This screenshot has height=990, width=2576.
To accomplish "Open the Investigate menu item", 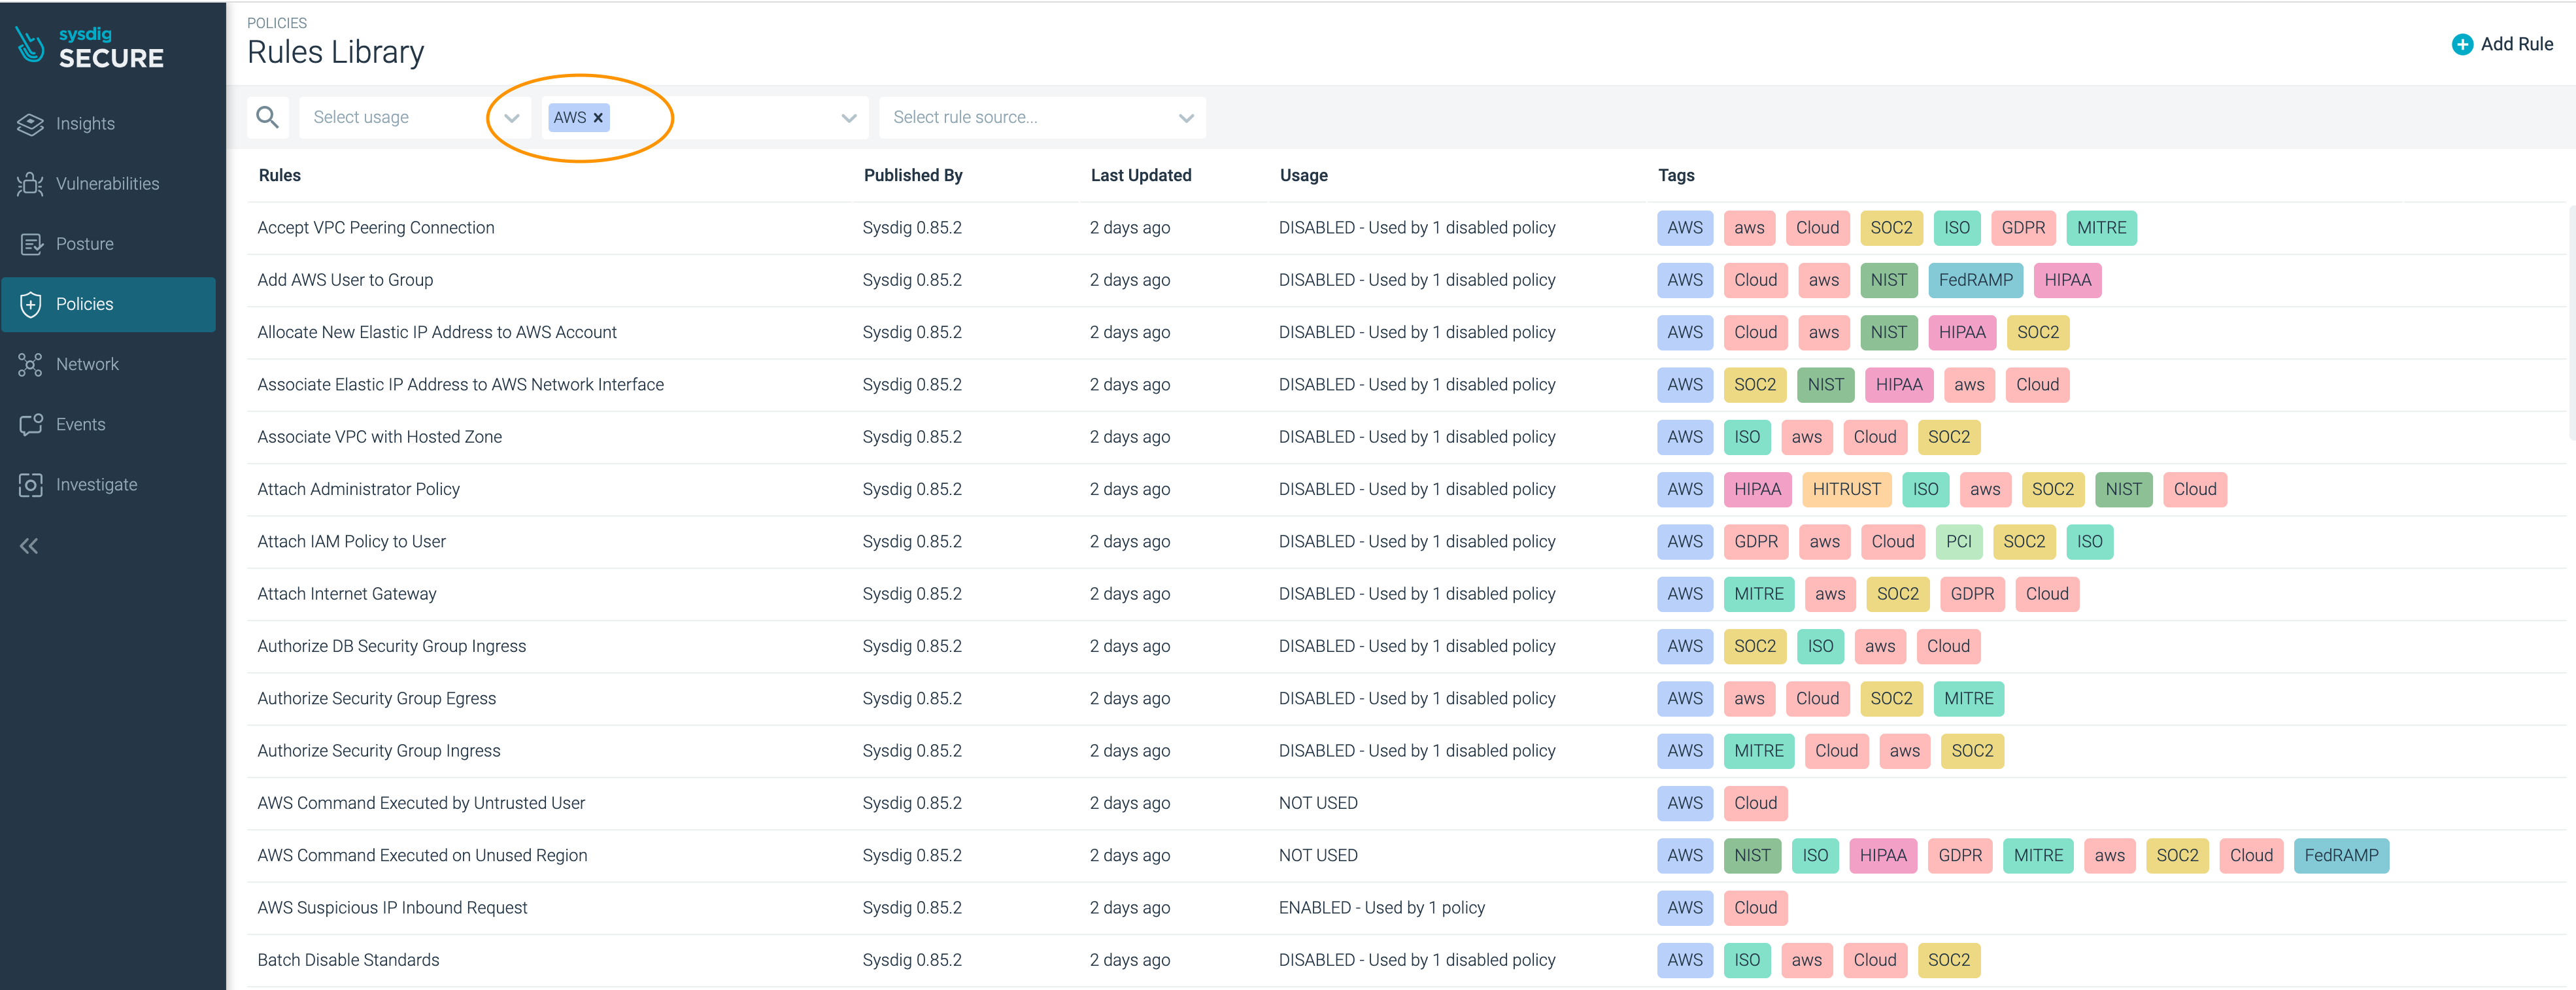I will pos(97,485).
